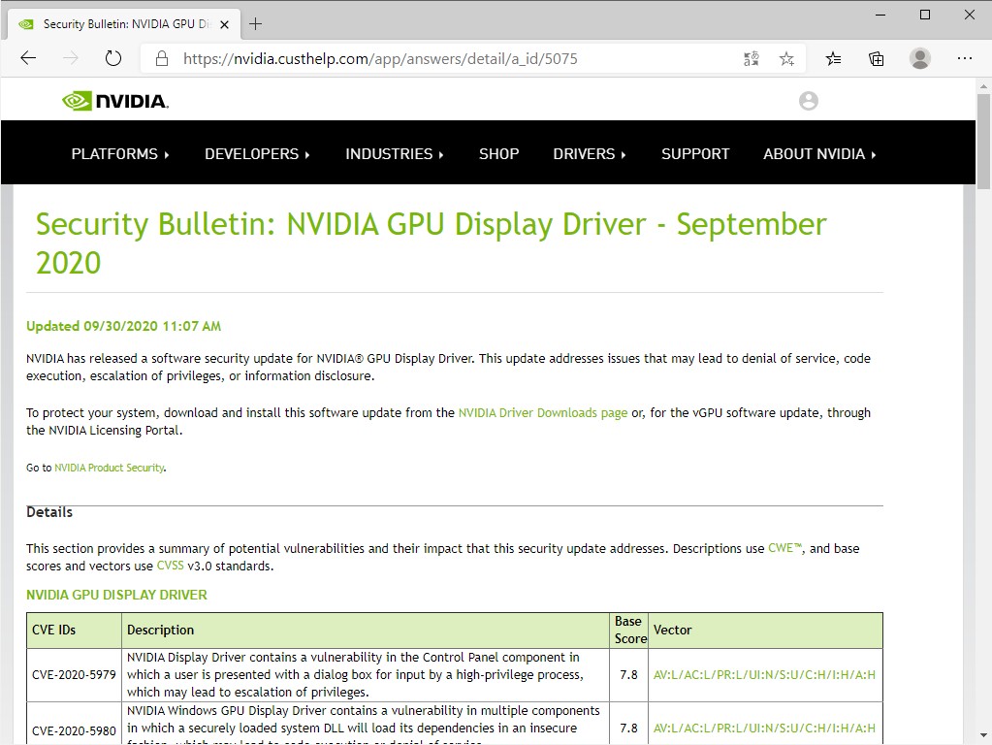Click the scrollbar down arrow
Viewport: 992px width, 745px height.
[983, 735]
